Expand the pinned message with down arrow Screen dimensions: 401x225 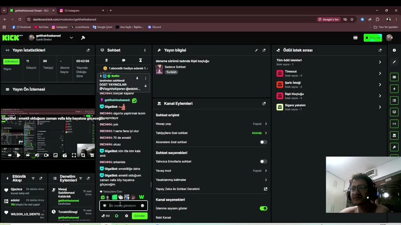[145, 86]
